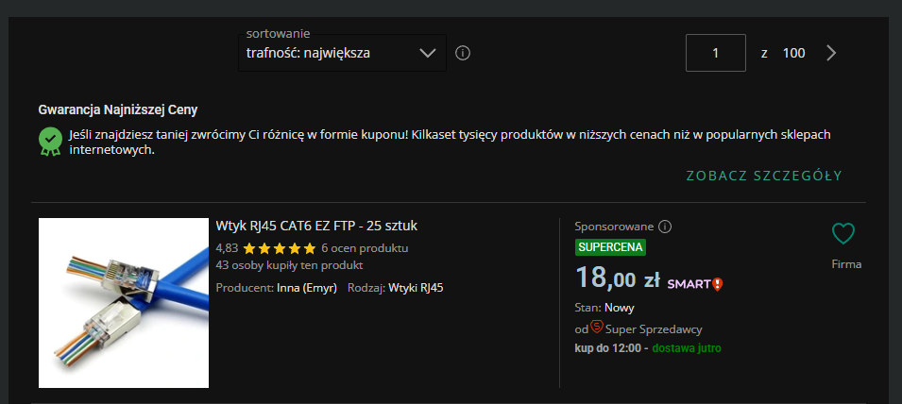Click the Super Sprzedawcy seller badge icon
902x404 pixels.
coord(597,328)
